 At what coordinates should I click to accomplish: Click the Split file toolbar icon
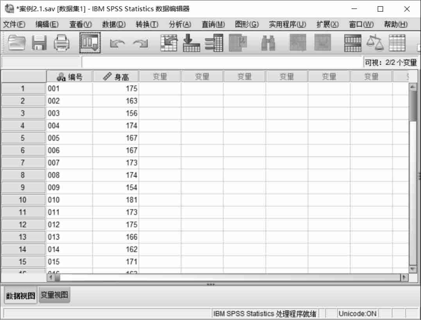[353, 43]
